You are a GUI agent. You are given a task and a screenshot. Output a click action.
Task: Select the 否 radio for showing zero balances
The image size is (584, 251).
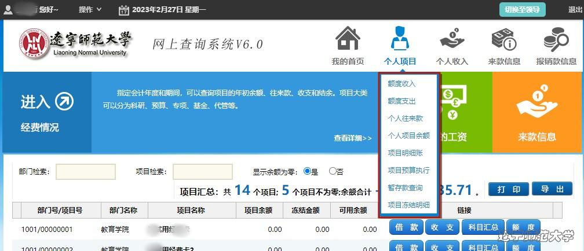click(333, 171)
